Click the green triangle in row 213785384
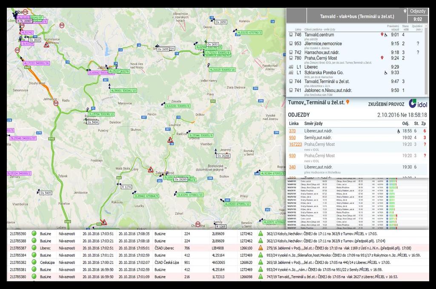The width and height of the screenshot is (436, 289). pyautogui.click(x=260, y=255)
